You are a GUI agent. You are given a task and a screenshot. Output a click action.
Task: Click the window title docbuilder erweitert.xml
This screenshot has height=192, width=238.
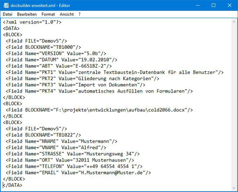point(33,6)
